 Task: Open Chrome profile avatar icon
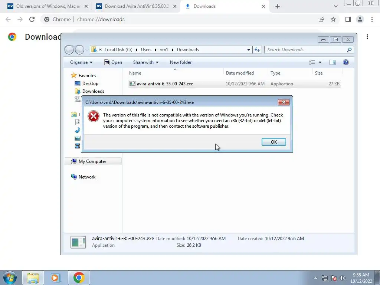pos(360,19)
